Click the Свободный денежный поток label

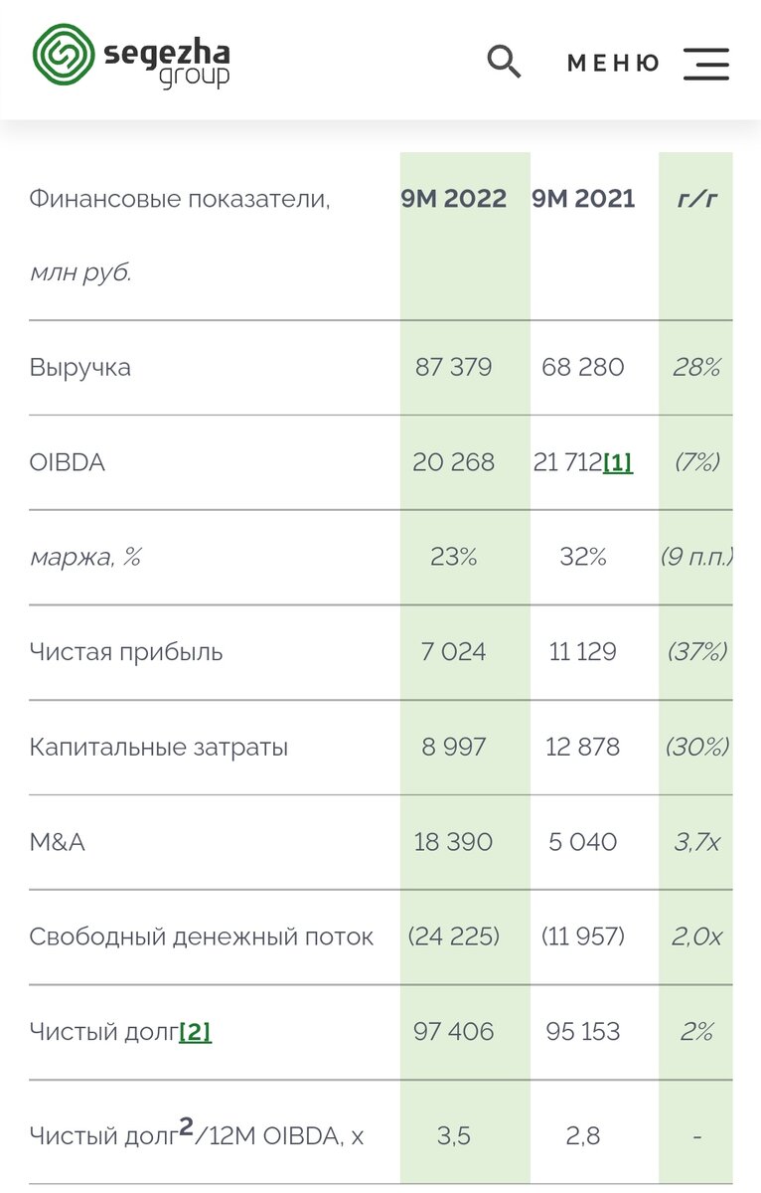point(202,937)
